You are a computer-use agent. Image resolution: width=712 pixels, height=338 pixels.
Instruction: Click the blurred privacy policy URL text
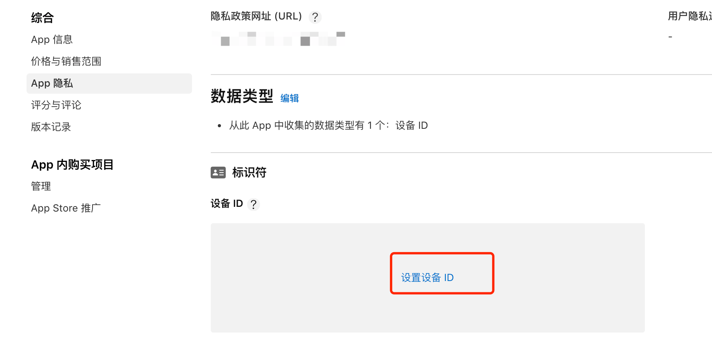pyautogui.click(x=278, y=38)
